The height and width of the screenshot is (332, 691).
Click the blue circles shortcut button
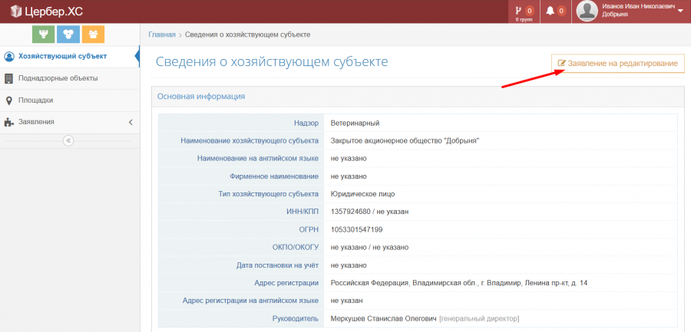69,35
